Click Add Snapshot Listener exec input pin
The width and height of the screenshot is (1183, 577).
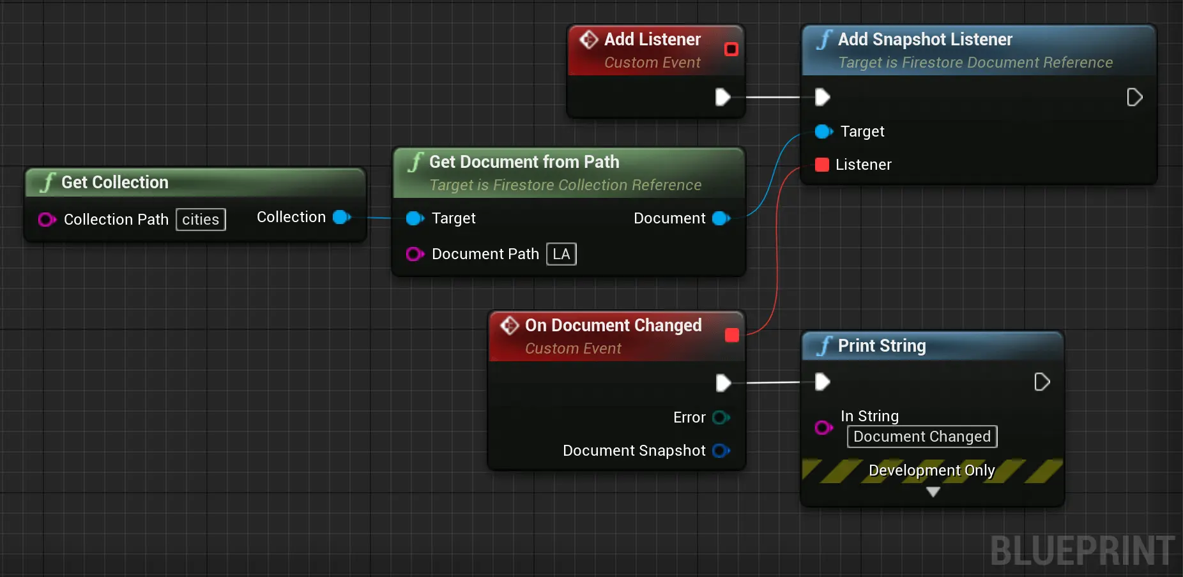click(822, 97)
